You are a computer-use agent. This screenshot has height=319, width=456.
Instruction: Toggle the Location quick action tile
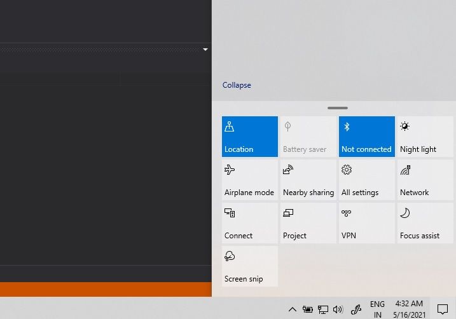250,137
